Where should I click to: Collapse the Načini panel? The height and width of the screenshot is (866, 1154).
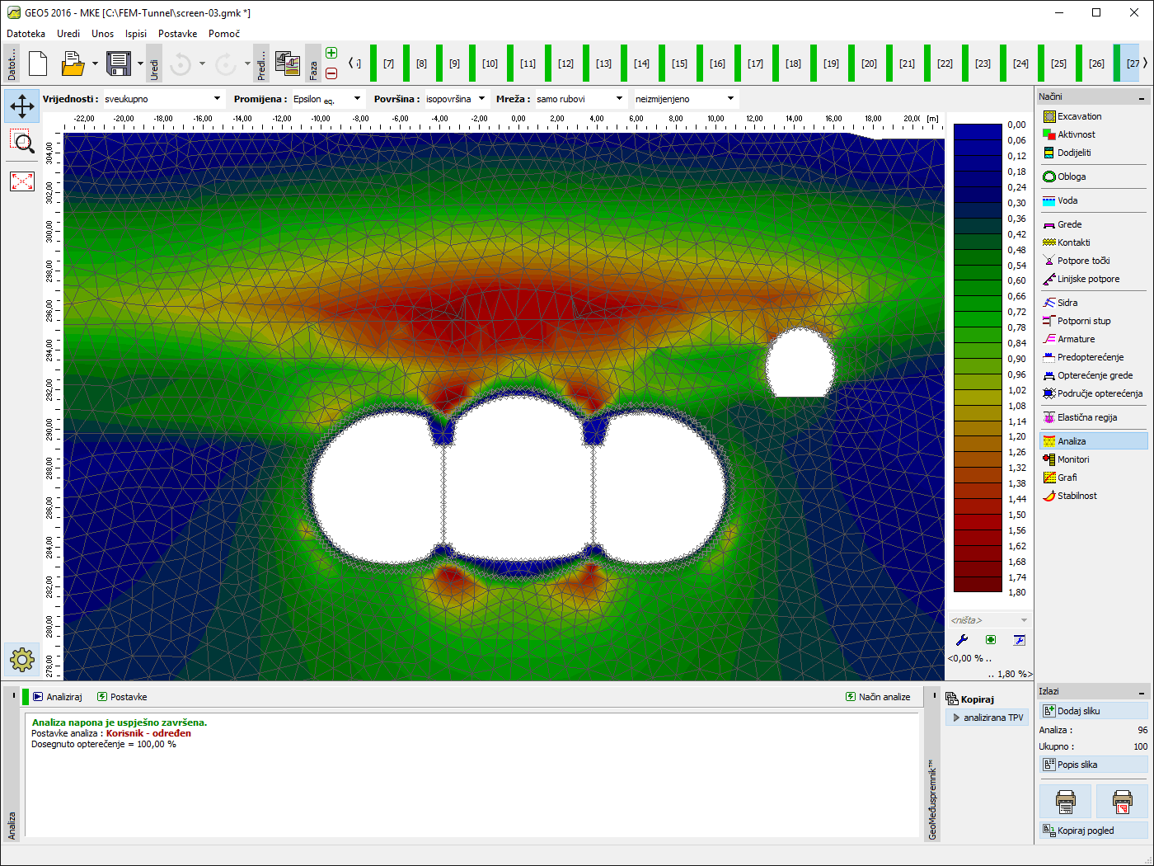[x=1142, y=97]
